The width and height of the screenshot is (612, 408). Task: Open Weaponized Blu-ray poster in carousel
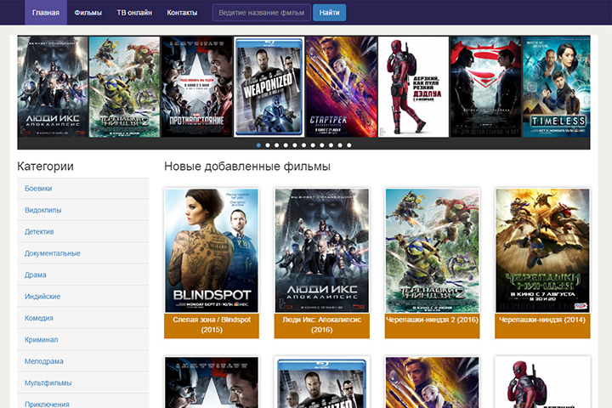[269, 87]
